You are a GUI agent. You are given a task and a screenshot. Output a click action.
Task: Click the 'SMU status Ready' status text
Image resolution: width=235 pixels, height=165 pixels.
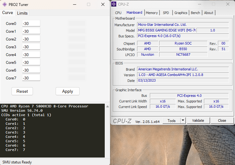17,162
